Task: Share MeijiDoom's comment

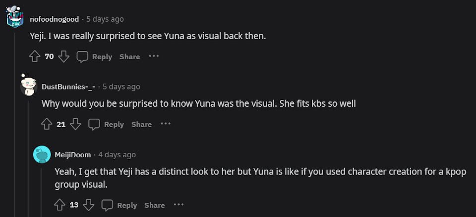Action: [154, 205]
